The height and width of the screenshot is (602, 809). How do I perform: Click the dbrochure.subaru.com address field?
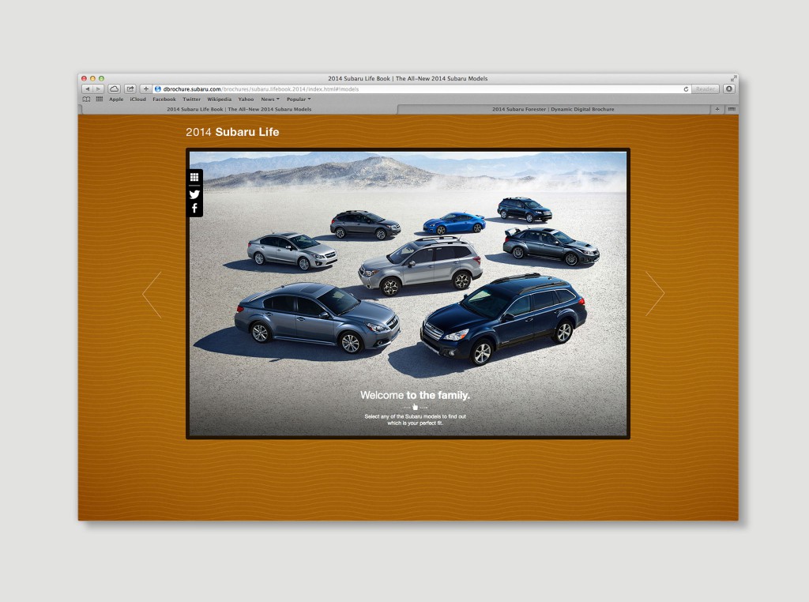(420, 89)
